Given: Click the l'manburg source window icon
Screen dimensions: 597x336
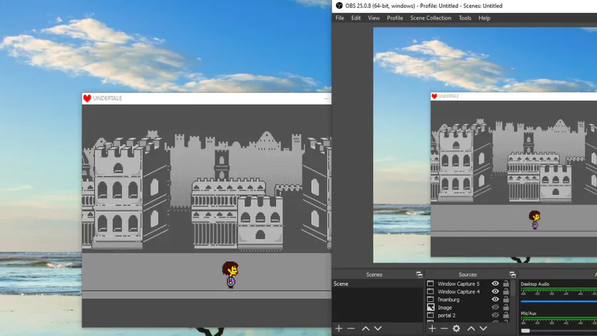Looking at the screenshot, I should tap(431, 299).
